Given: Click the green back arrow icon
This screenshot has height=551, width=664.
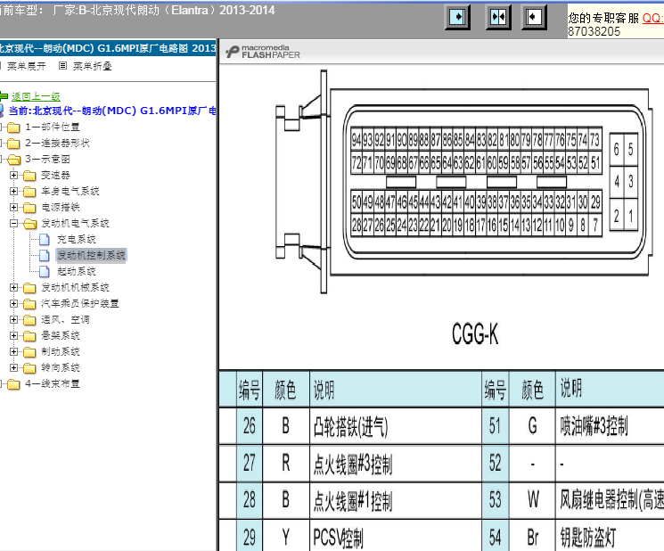Looking at the screenshot, I should (x=4, y=96).
